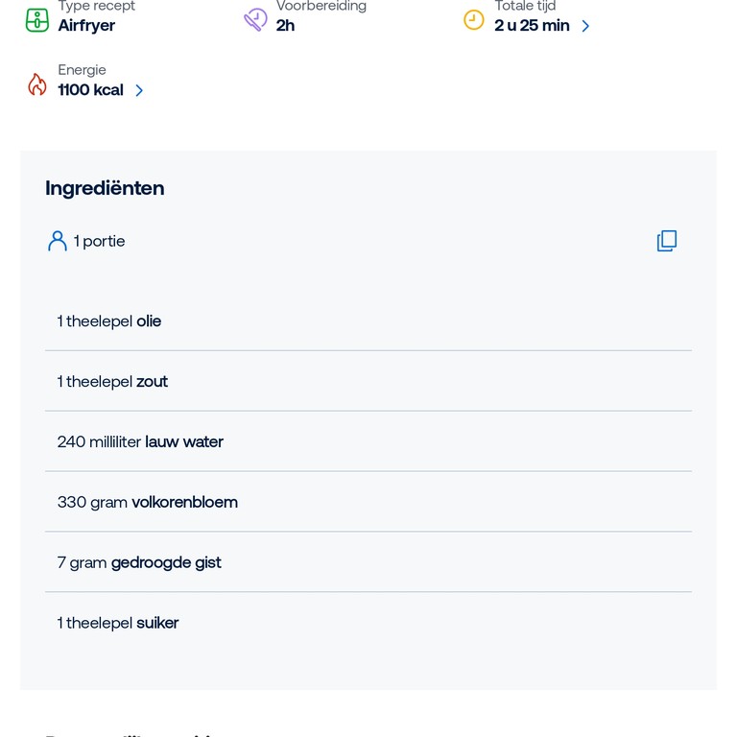Expand total time details chevron
This screenshot has width=737, height=737.
[586, 26]
